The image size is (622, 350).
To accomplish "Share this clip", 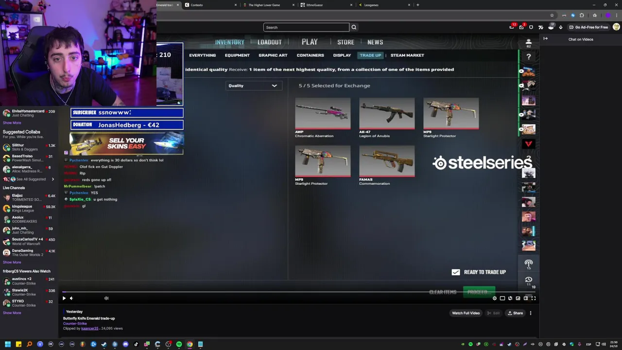I will [x=515, y=313].
